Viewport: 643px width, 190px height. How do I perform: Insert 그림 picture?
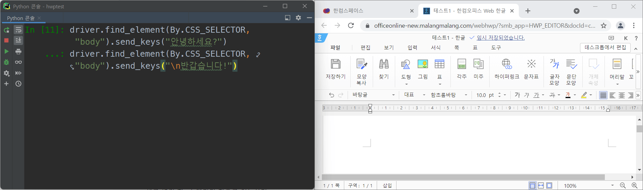click(x=423, y=69)
